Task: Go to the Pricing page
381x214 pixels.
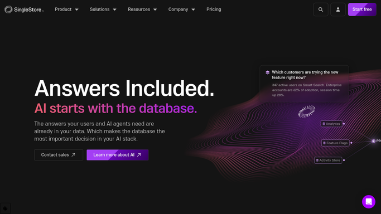Action: coord(214,9)
